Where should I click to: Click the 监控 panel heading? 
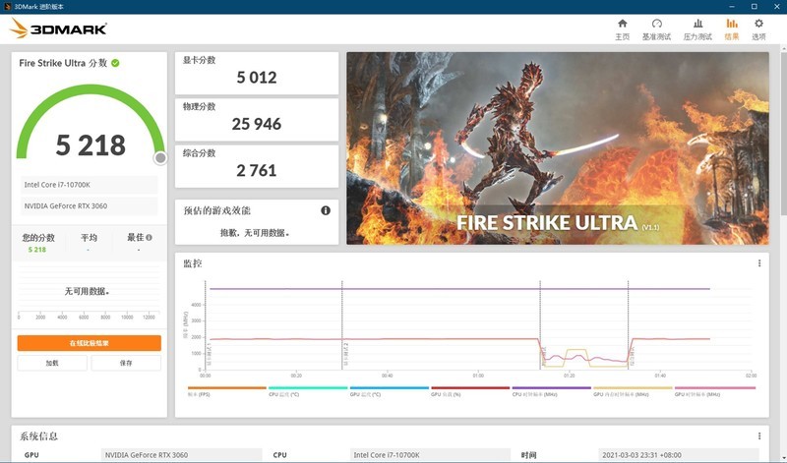[x=192, y=263]
